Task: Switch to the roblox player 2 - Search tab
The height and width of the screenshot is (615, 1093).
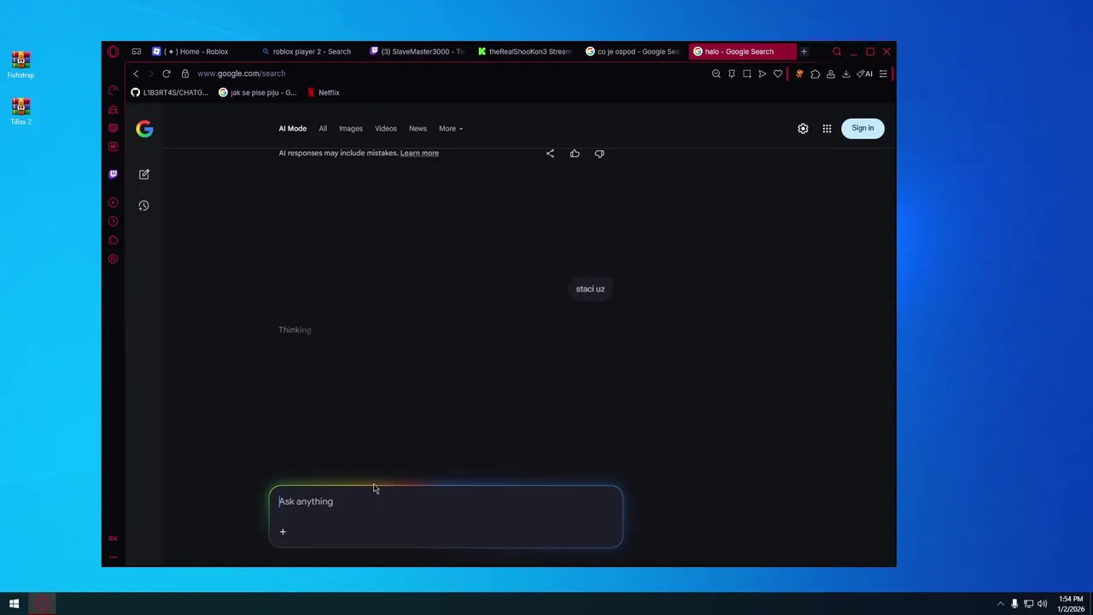Action: pos(309,51)
